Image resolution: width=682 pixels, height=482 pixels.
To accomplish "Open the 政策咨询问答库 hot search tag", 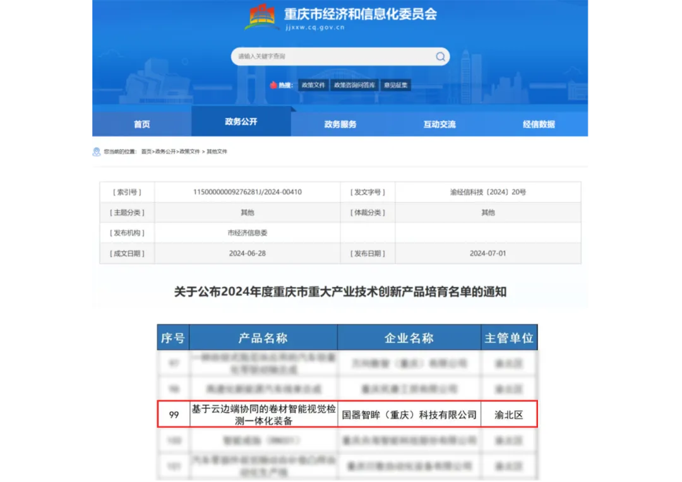I will (355, 85).
